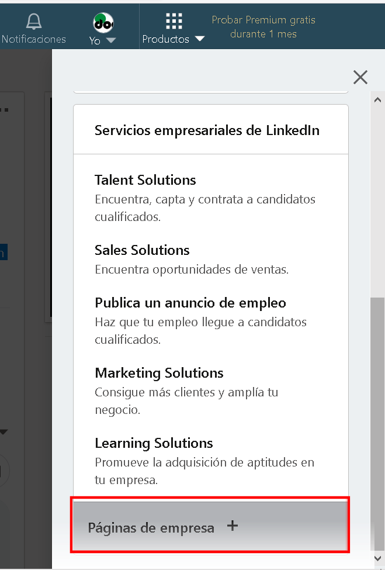Open the Notificaciones bell icon
The height and width of the screenshot is (570, 385).
pos(34,22)
